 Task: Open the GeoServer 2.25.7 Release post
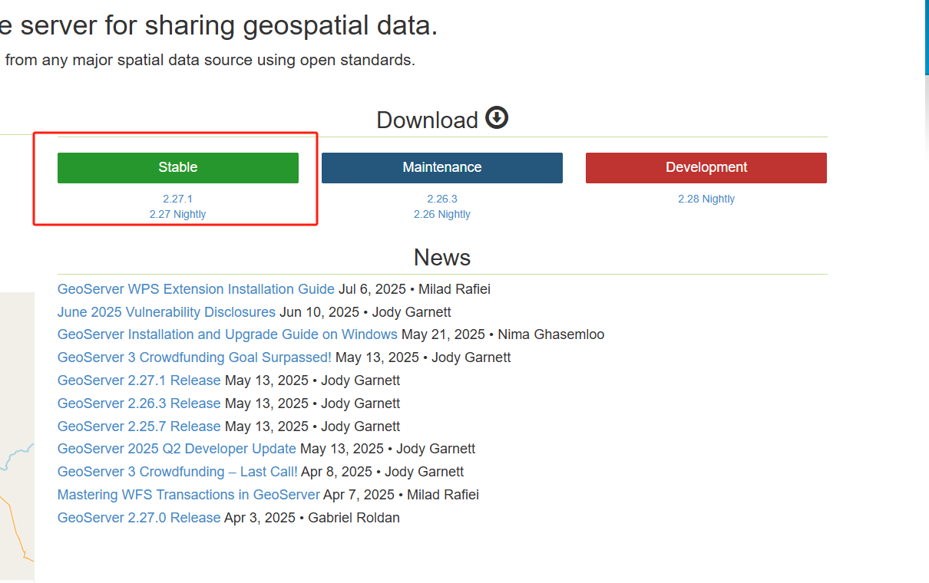[139, 427]
